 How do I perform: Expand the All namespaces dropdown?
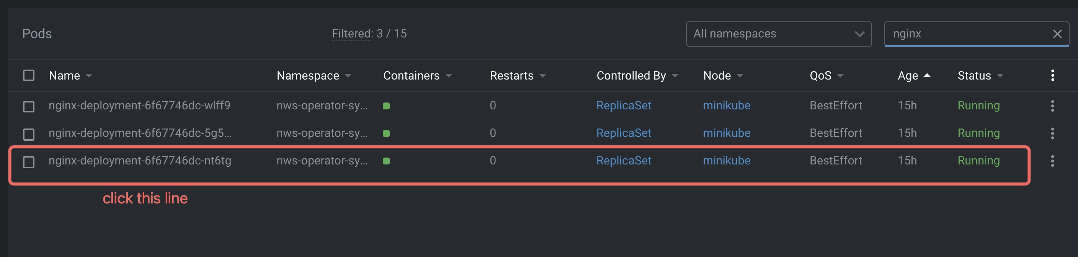(778, 34)
